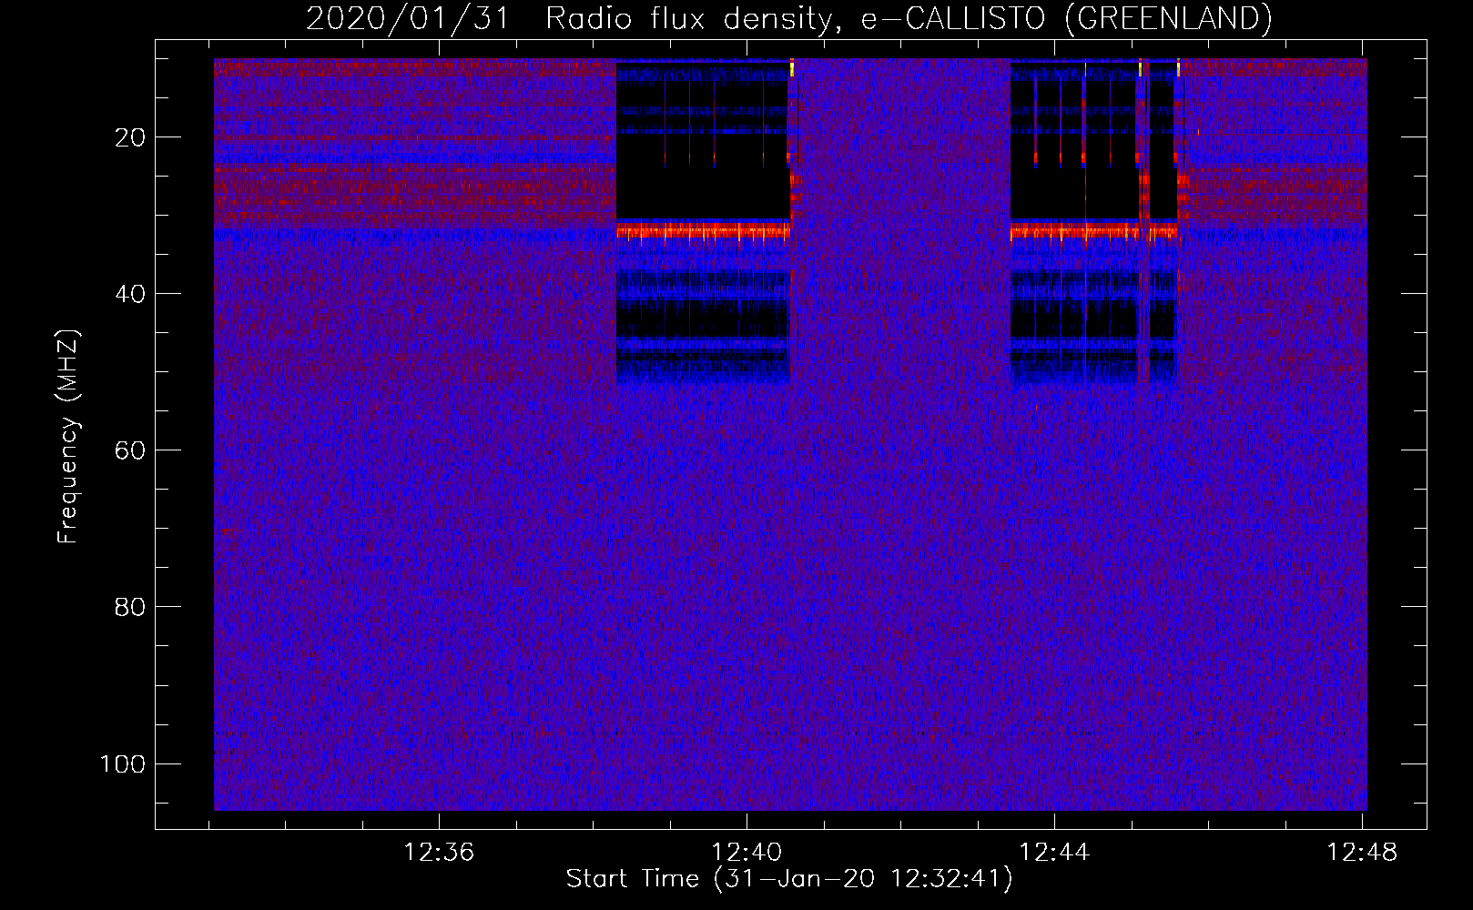Click the 60 MHz frequency tick label
The width and height of the screenshot is (1473, 910).
[130, 450]
